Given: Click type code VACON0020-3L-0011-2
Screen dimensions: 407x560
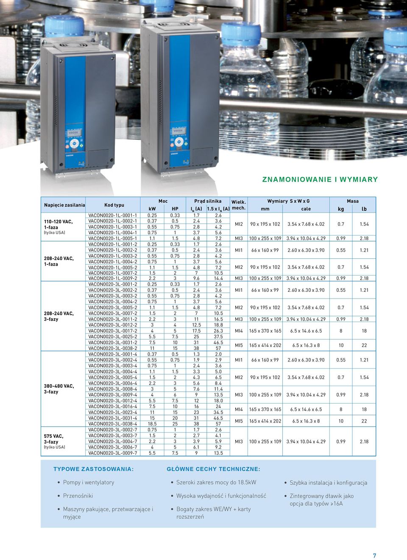Looking at the screenshot, I should pyautogui.click(x=113, y=319).
